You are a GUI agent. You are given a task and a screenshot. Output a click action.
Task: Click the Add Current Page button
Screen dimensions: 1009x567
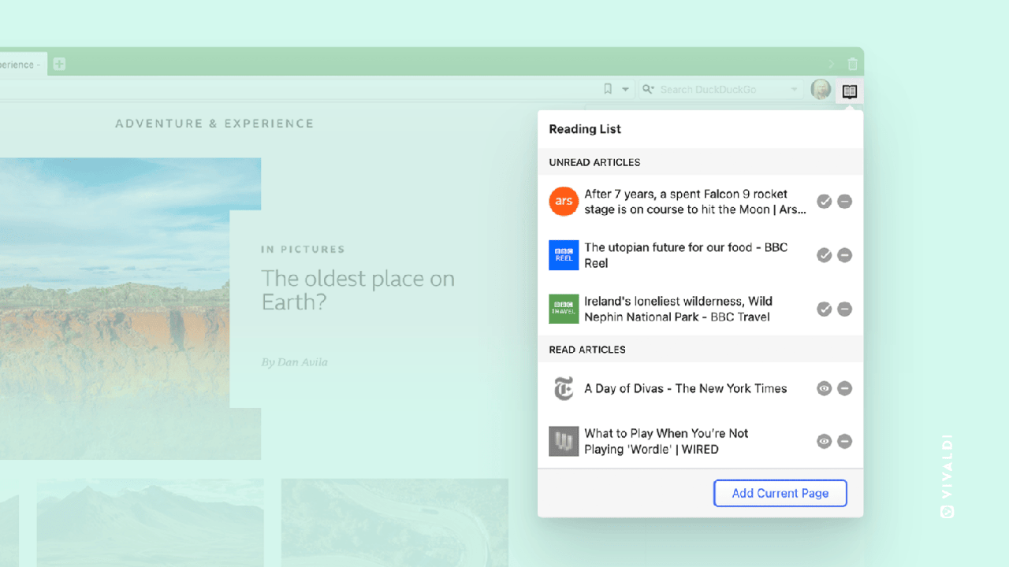(780, 493)
